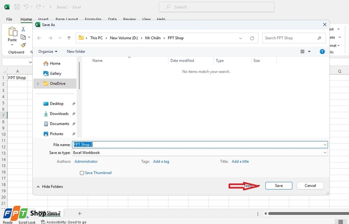Open the File name history dropdown
The width and height of the screenshot is (349, 224).
click(325, 145)
